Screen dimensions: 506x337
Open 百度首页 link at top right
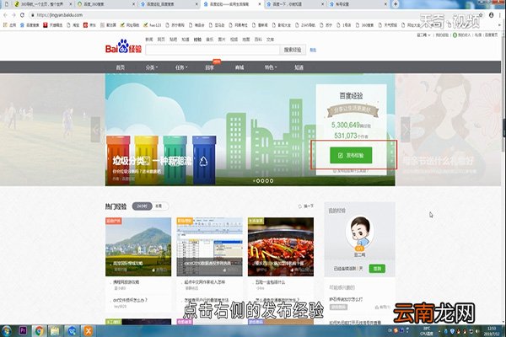point(491,35)
